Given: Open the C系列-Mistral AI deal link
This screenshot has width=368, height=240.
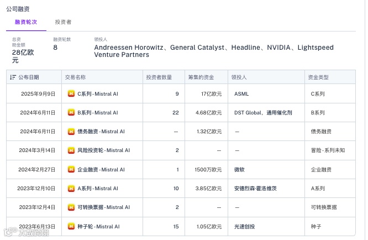Looking at the screenshot, I should click(98, 94).
